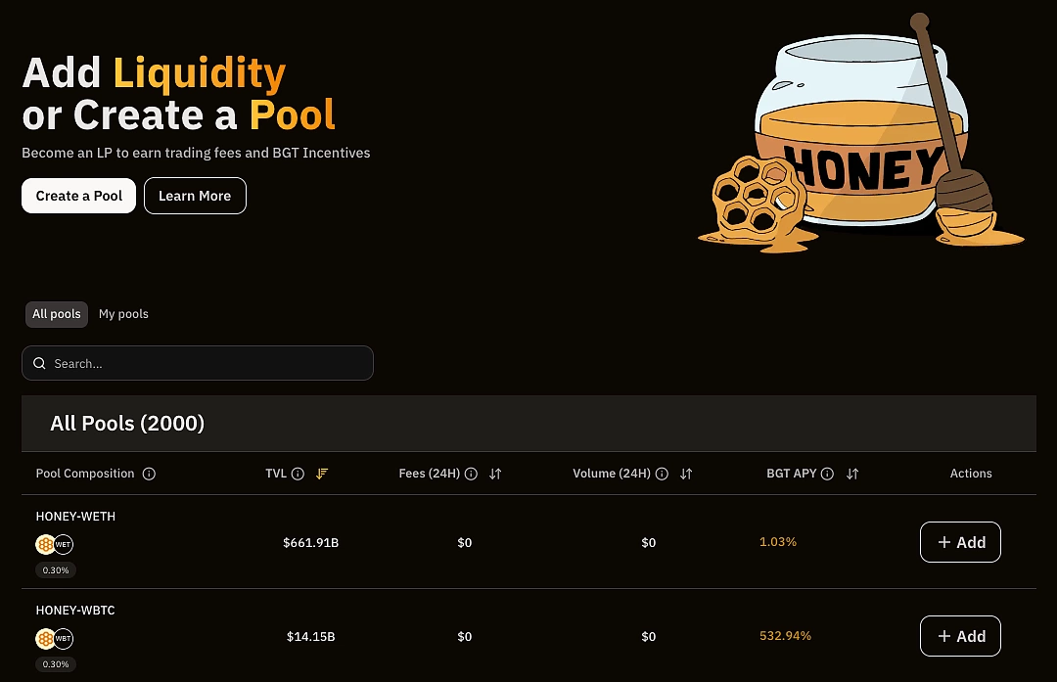The height and width of the screenshot is (682, 1057).
Task: Toggle TVL descending sort arrow
Action: pyautogui.click(x=322, y=474)
